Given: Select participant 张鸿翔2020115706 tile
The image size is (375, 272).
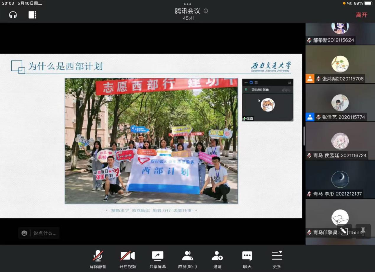Looking at the screenshot, I should click(x=340, y=64).
